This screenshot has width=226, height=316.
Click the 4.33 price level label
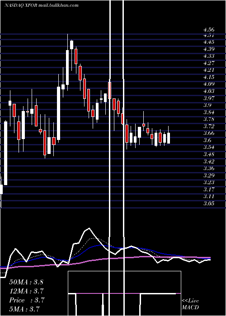[x=209, y=56]
